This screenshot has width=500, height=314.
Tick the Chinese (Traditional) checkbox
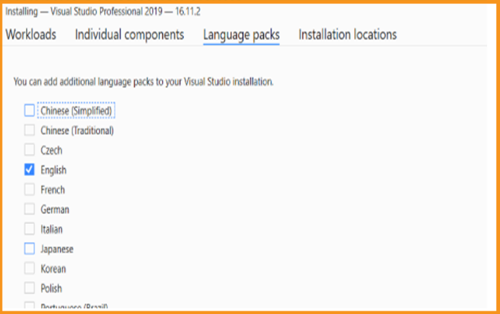pyautogui.click(x=29, y=131)
